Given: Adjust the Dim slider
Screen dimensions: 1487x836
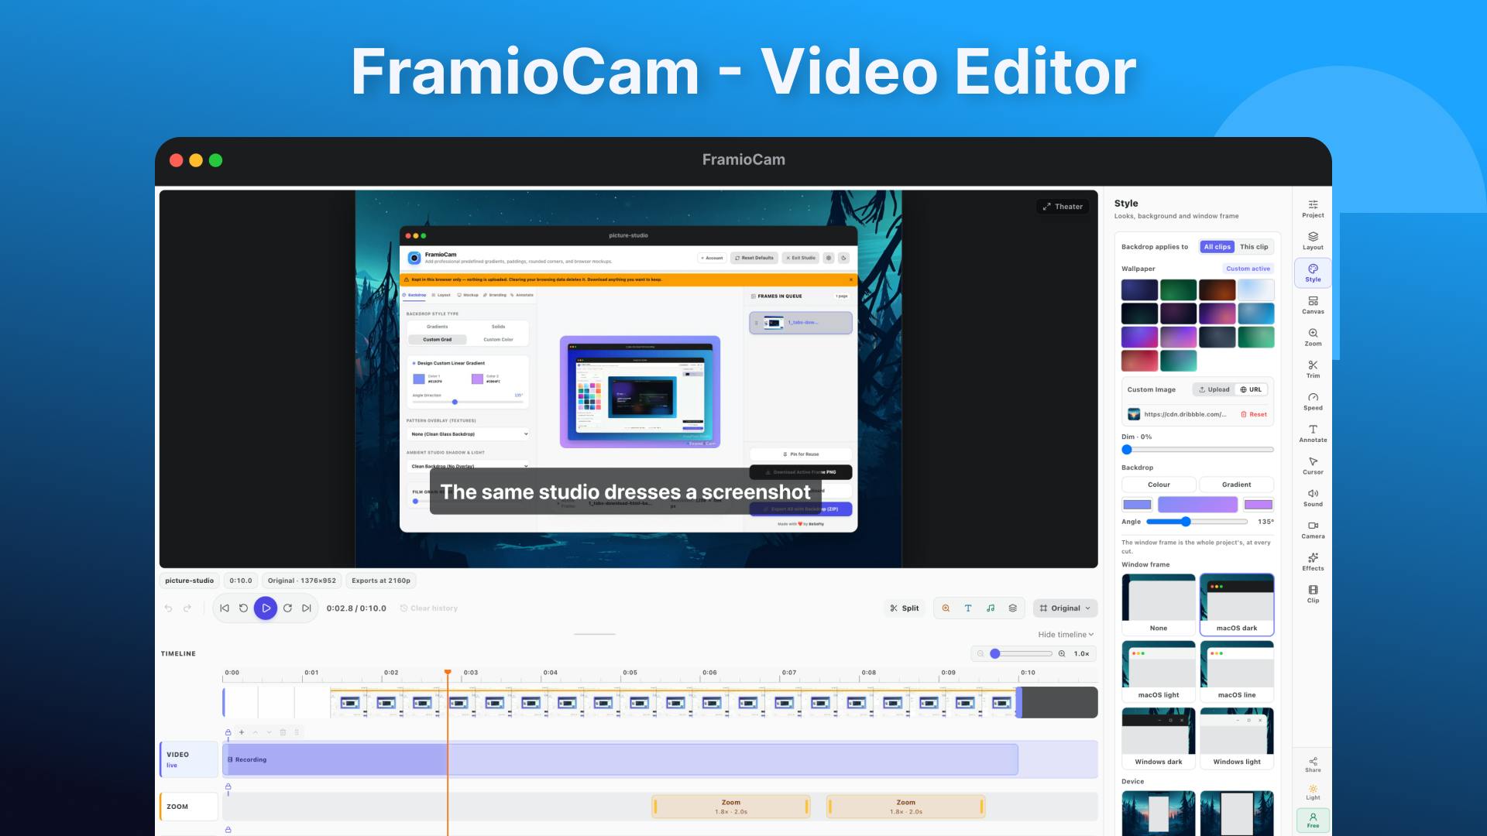Looking at the screenshot, I should (1197, 450).
